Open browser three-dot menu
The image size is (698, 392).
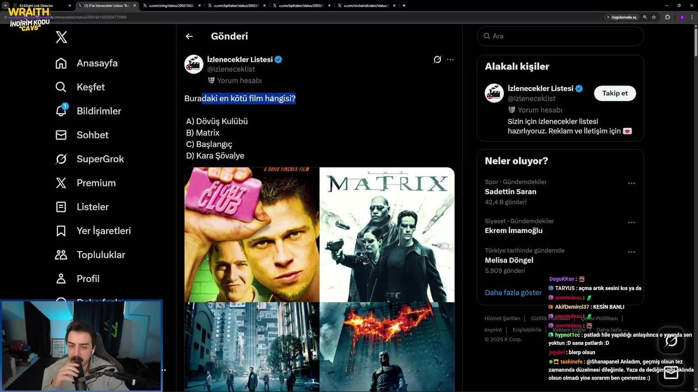tap(692, 17)
